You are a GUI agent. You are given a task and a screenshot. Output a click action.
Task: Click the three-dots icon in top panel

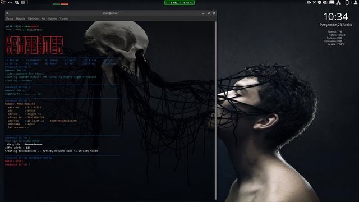pyautogui.click(x=10, y=2)
